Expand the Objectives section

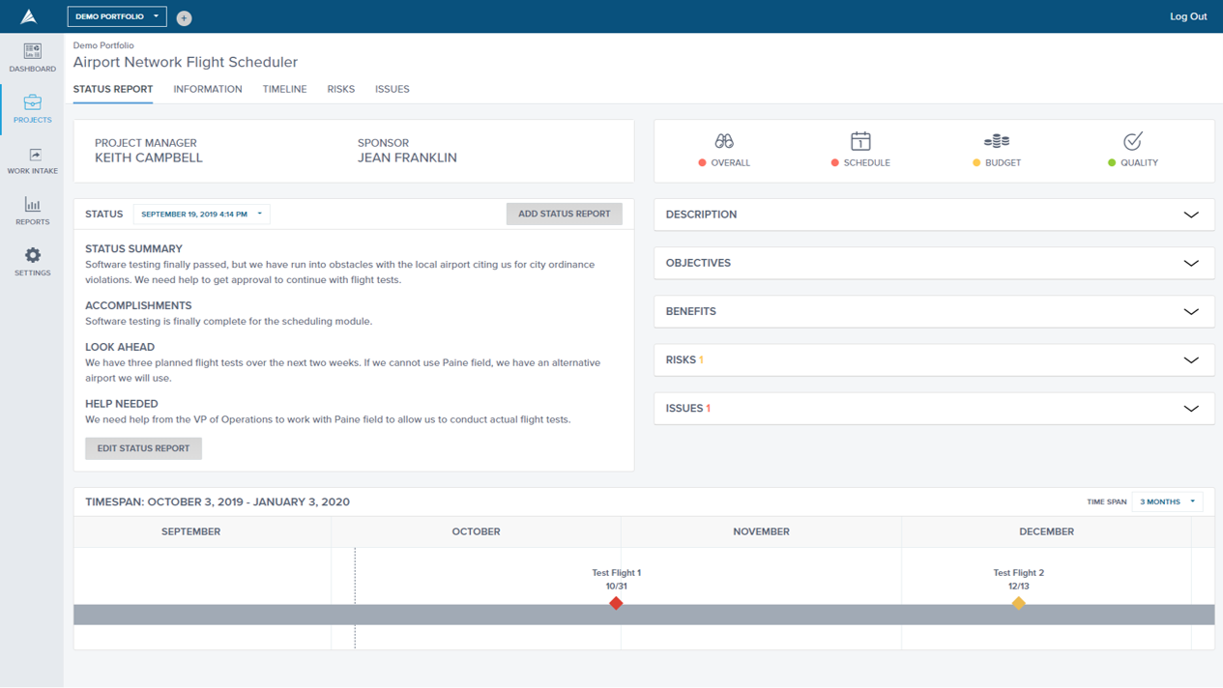coord(934,263)
